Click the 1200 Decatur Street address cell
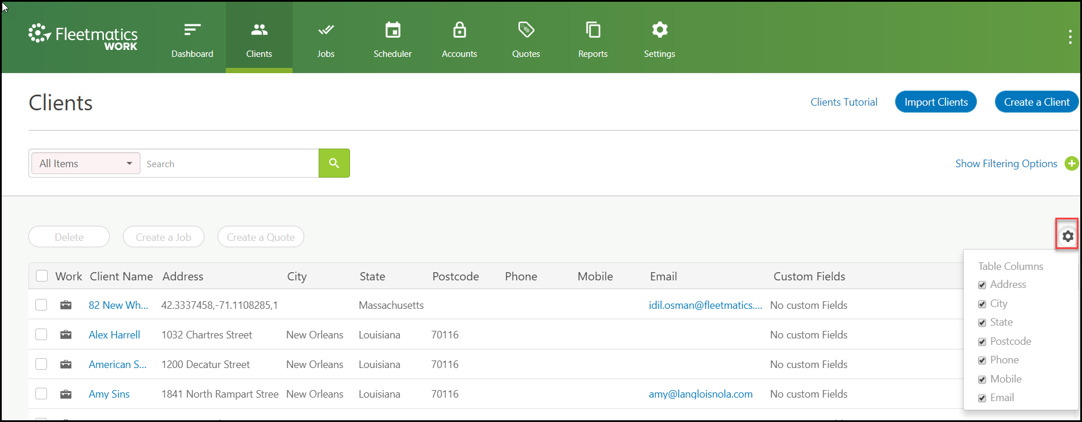The height and width of the screenshot is (422, 1082). [205, 365]
